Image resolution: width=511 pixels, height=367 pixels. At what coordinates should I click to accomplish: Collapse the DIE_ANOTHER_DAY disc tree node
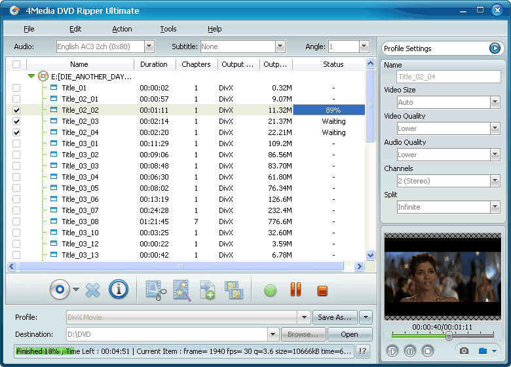[31, 77]
